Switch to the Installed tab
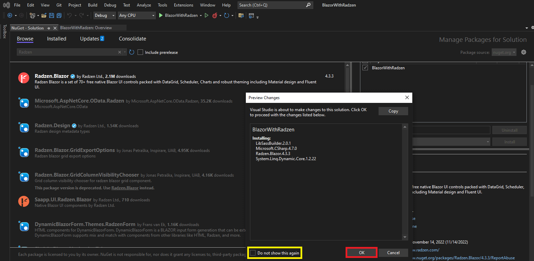534x261 pixels. [56, 39]
